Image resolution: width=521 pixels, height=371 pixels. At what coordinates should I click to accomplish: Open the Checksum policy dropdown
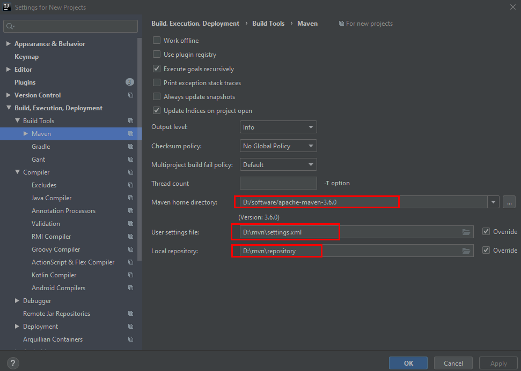278,146
